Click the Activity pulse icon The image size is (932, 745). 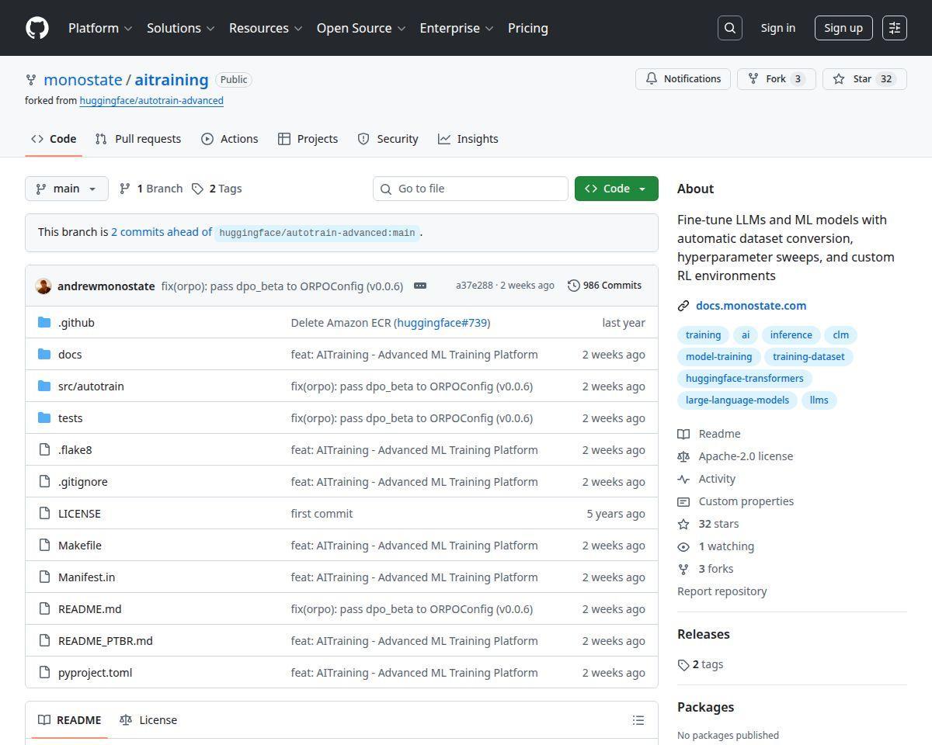[x=683, y=479]
